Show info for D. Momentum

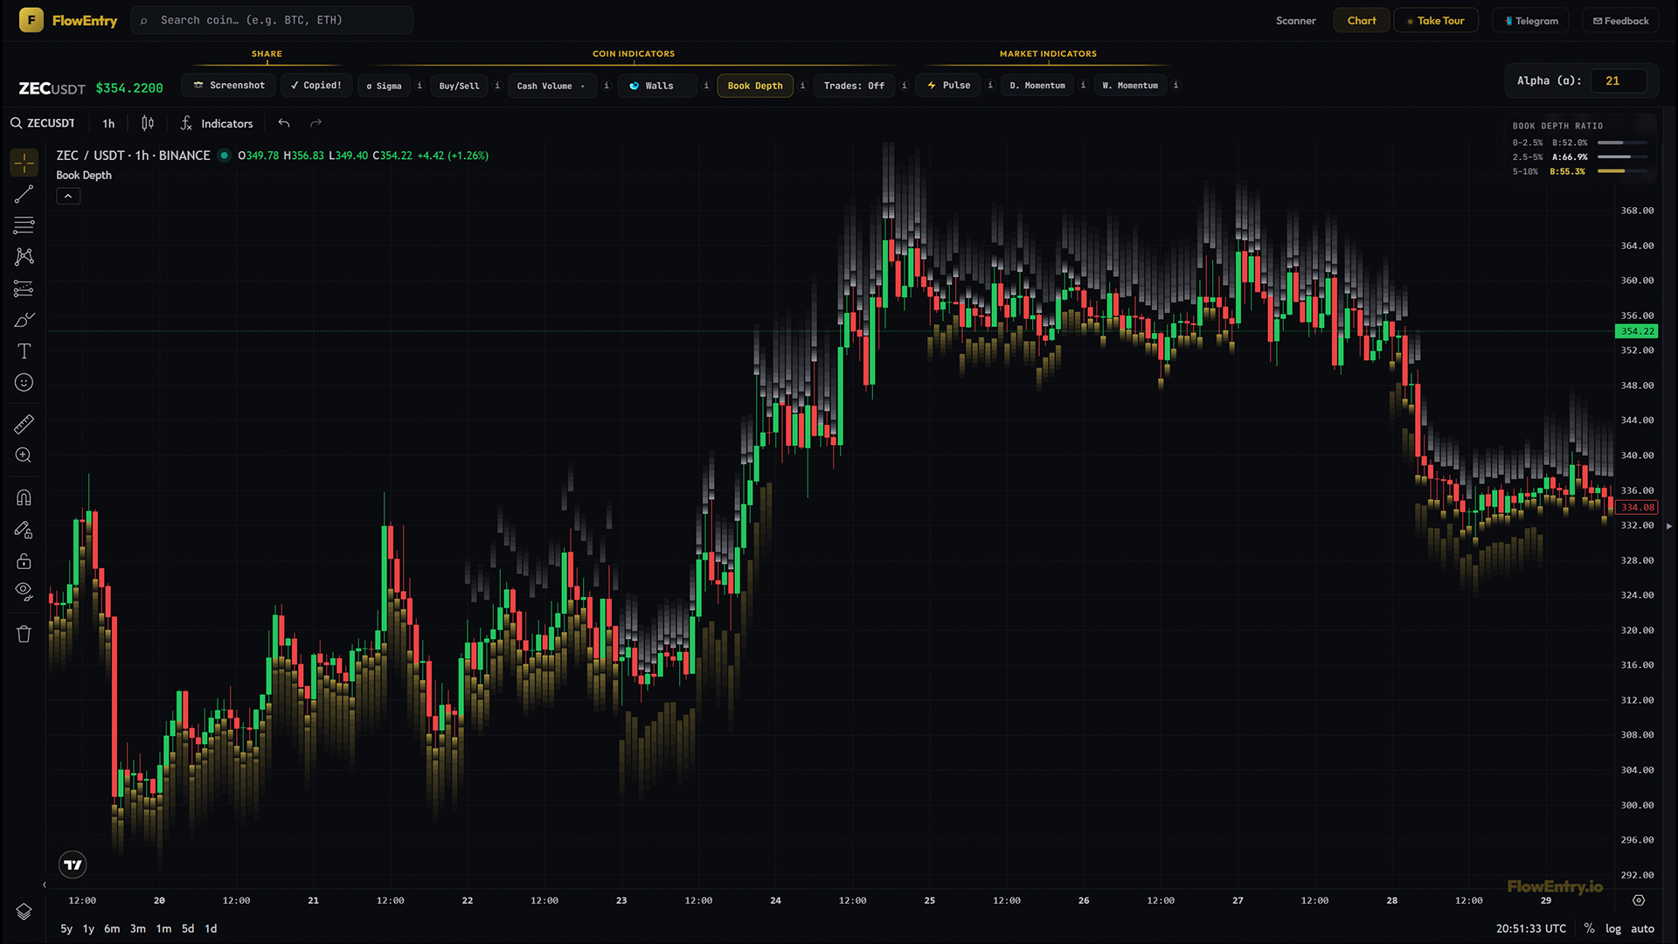[x=1083, y=86]
